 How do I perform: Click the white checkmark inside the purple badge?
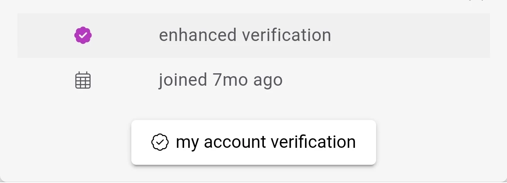click(83, 36)
